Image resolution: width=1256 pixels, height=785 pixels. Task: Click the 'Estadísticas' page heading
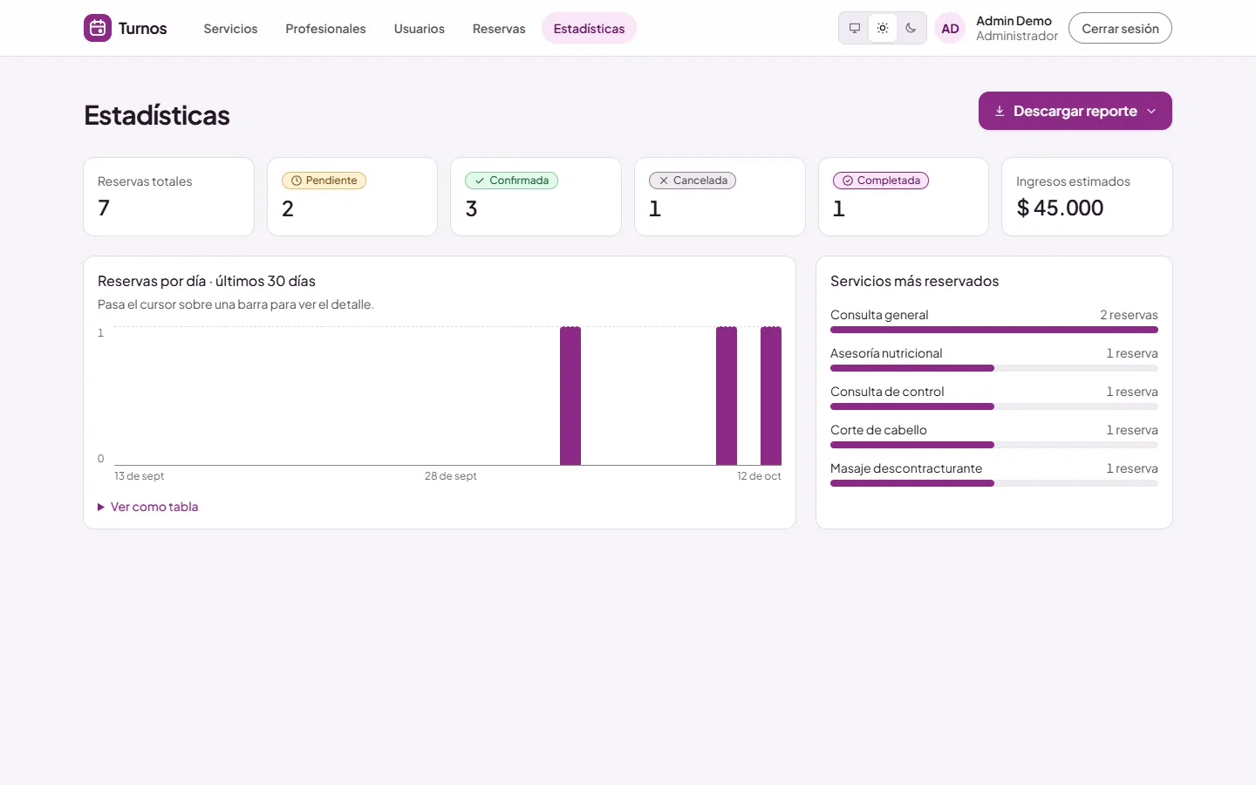(x=157, y=115)
